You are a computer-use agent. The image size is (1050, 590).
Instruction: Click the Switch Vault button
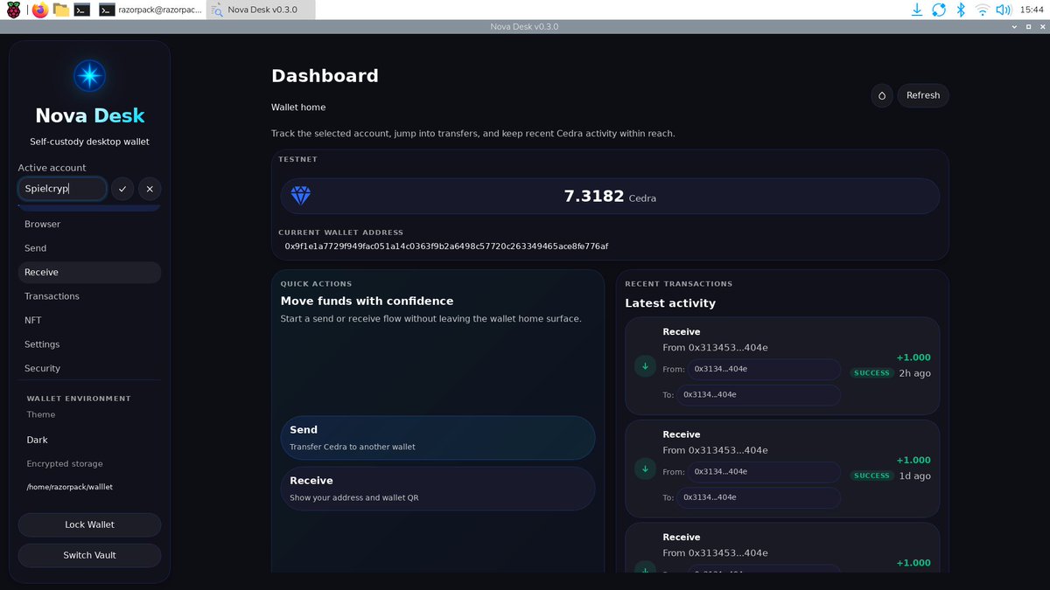[89, 555]
